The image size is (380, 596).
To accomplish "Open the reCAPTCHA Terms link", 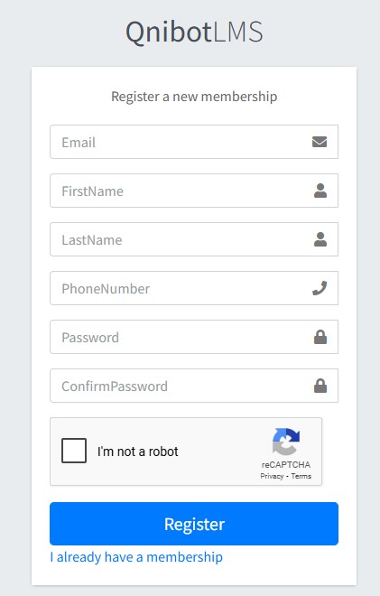I will click(301, 476).
